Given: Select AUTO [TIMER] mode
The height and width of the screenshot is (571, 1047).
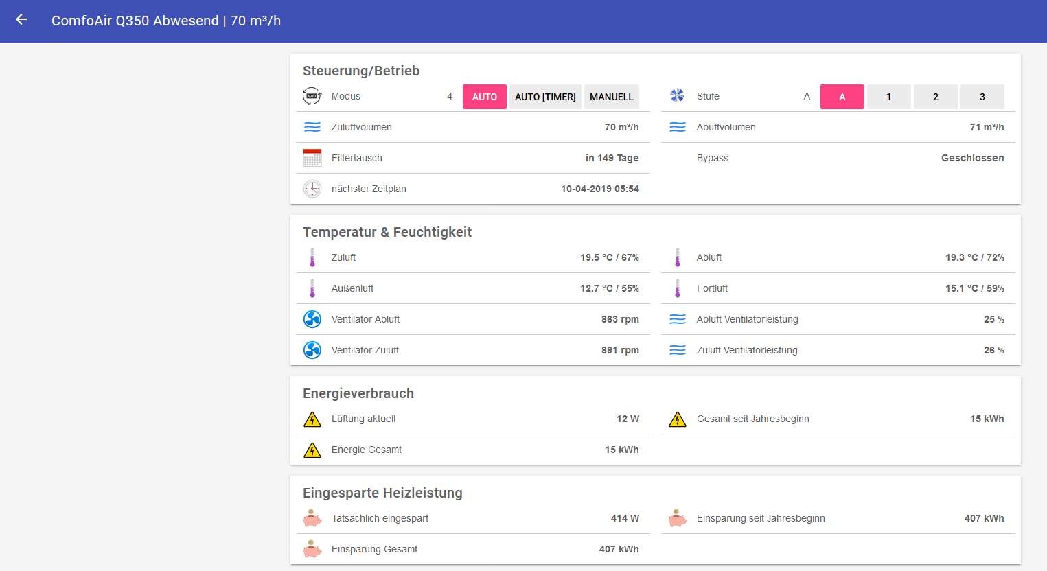Looking at the screenshot, I should coord(545,97).
